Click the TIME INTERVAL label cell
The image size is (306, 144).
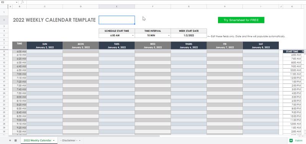[x=153, y=31]
